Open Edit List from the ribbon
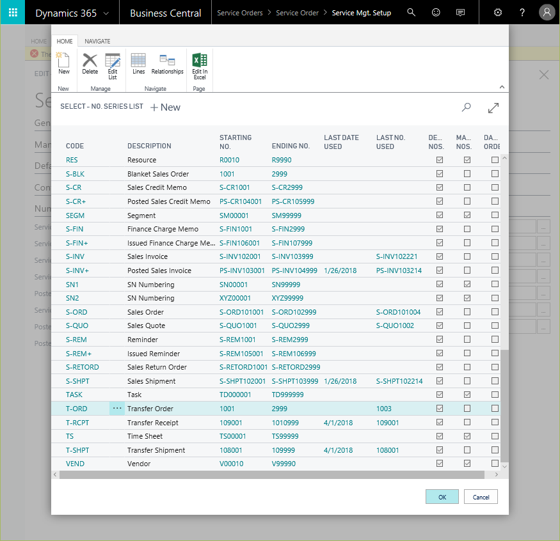 tap(113, 65)
